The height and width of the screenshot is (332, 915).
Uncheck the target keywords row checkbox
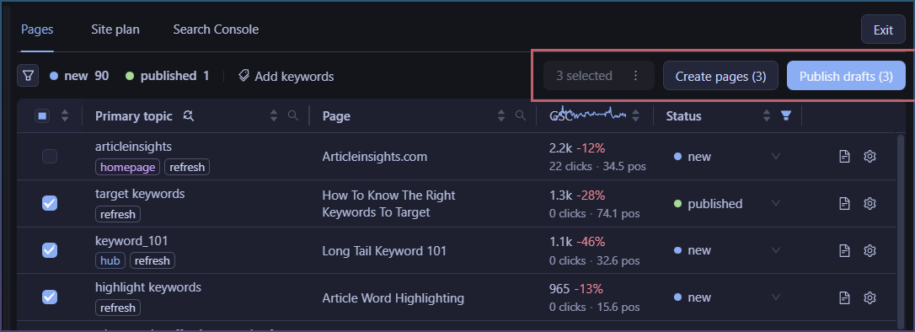(50, 203)
